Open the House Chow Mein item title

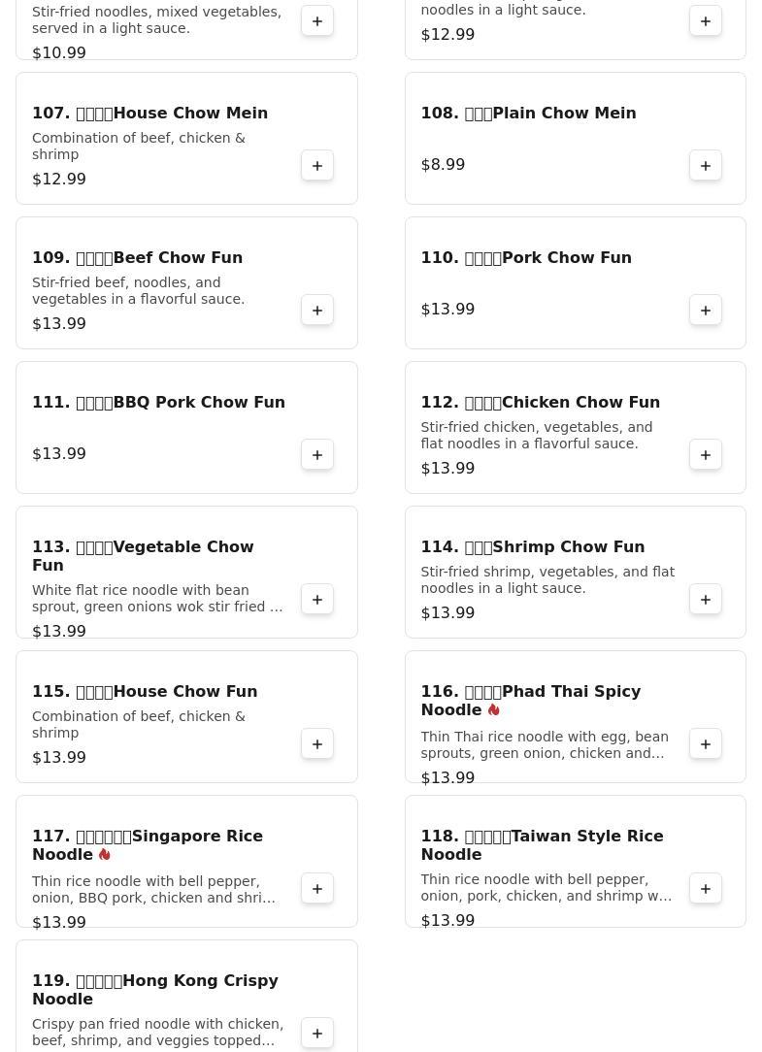tap(150, 114)
